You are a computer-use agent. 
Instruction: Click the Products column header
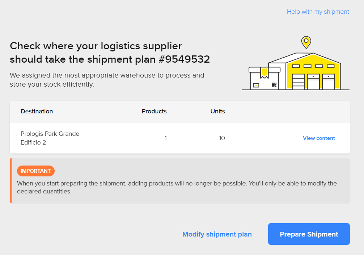tap(154, 111)
